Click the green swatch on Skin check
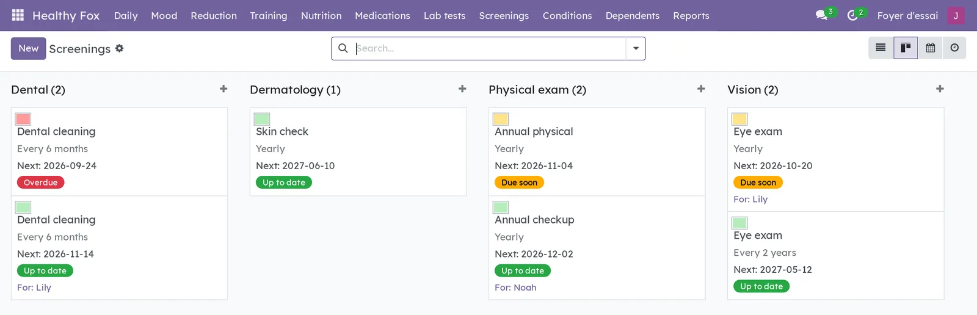Image resolution: width=977 pixels, height=315 pixels. [262, 119]
